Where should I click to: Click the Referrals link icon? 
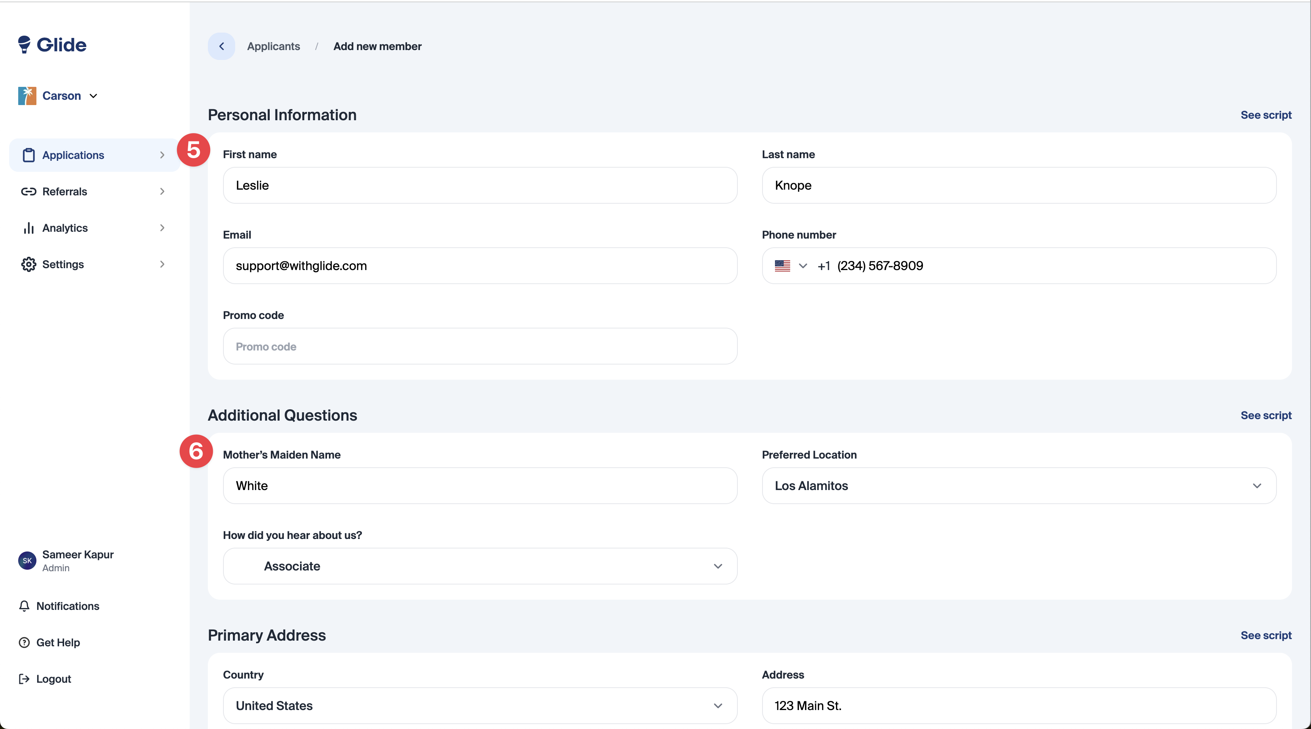pyautogui.click(x=28, y=192)
